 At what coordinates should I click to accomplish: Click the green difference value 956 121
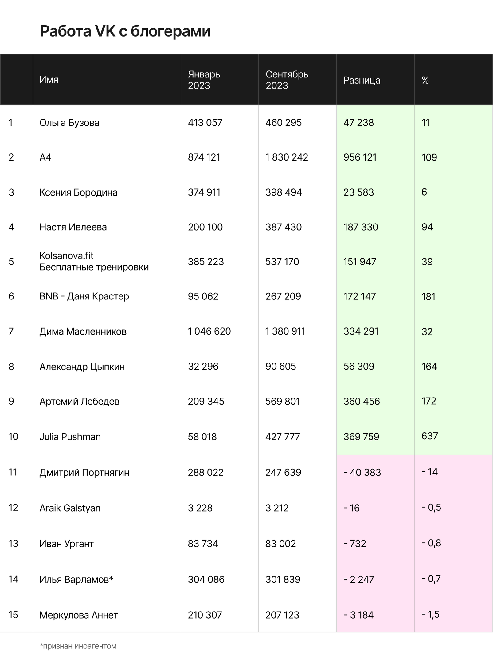(x=360, y=157)
